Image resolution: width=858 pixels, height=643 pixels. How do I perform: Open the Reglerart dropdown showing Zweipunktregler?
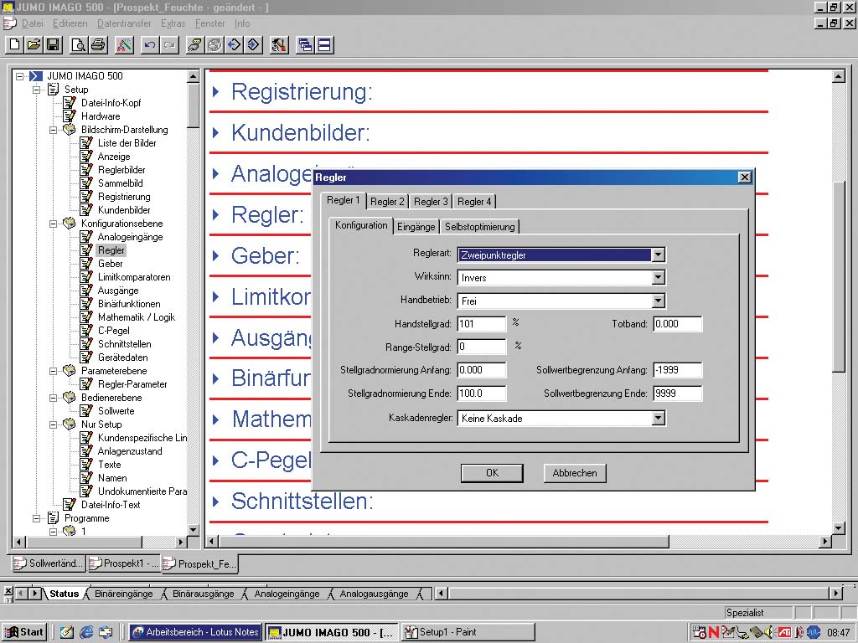tap(658, 255)
